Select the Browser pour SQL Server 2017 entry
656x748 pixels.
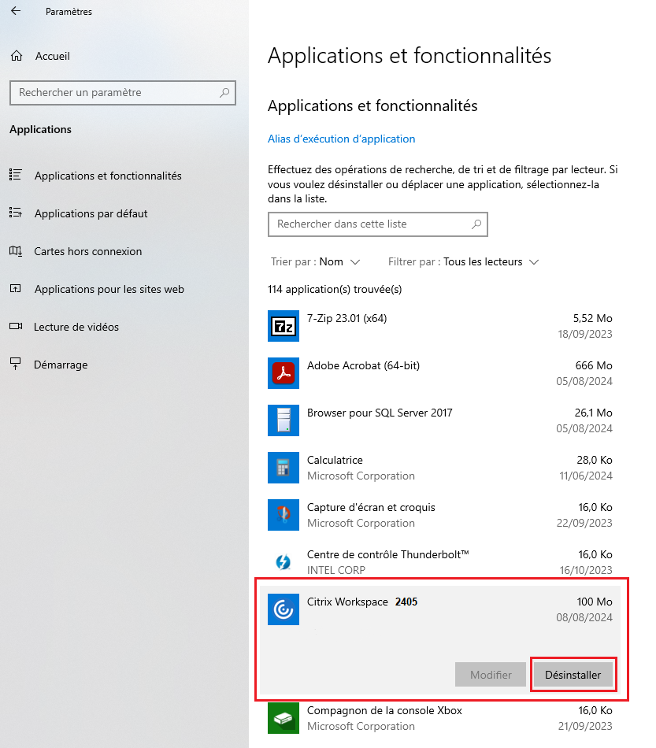440,420
